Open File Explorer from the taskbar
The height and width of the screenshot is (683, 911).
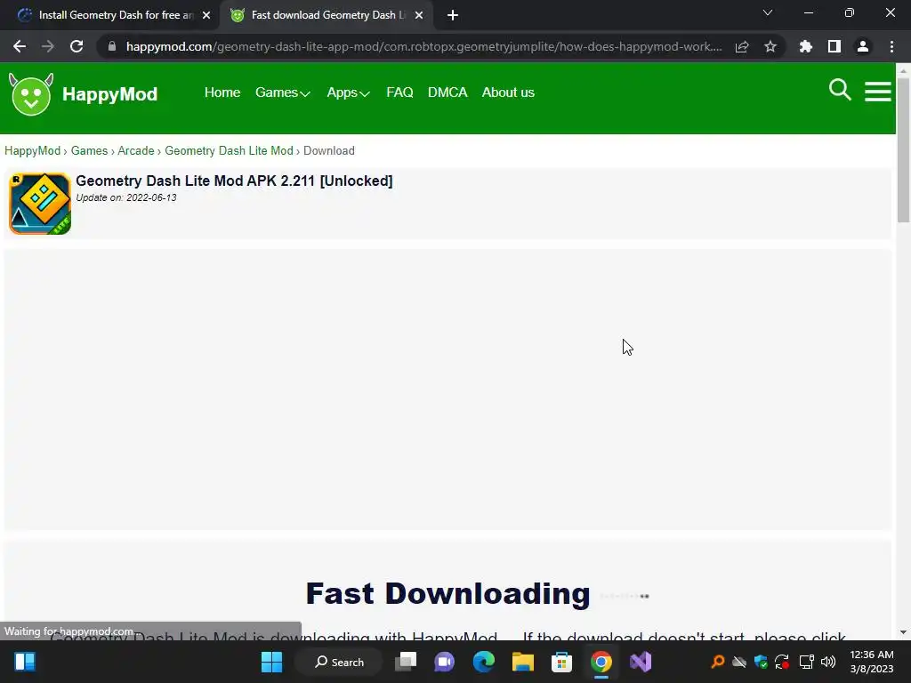pos(523,662)
